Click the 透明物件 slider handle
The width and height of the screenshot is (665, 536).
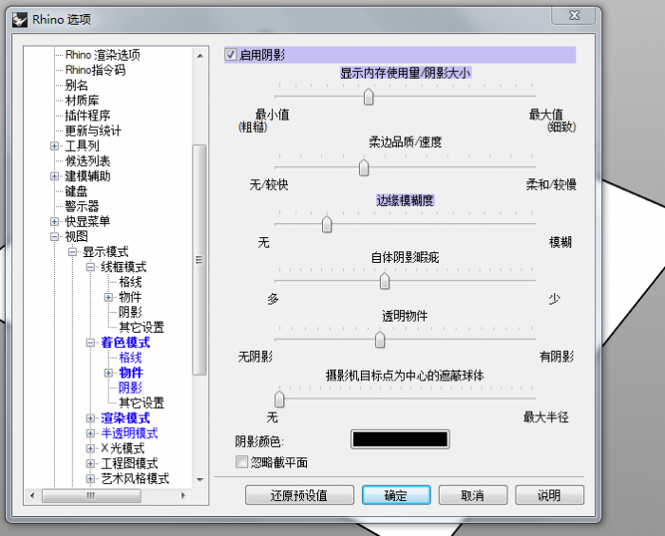380,340
